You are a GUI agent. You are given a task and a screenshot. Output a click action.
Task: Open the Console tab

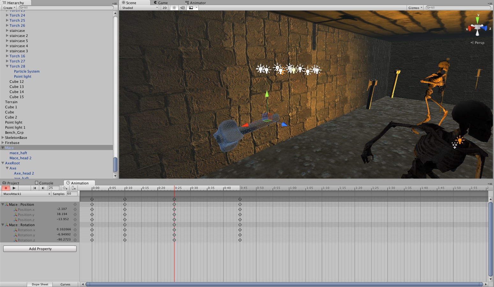[x=44, y=183]
